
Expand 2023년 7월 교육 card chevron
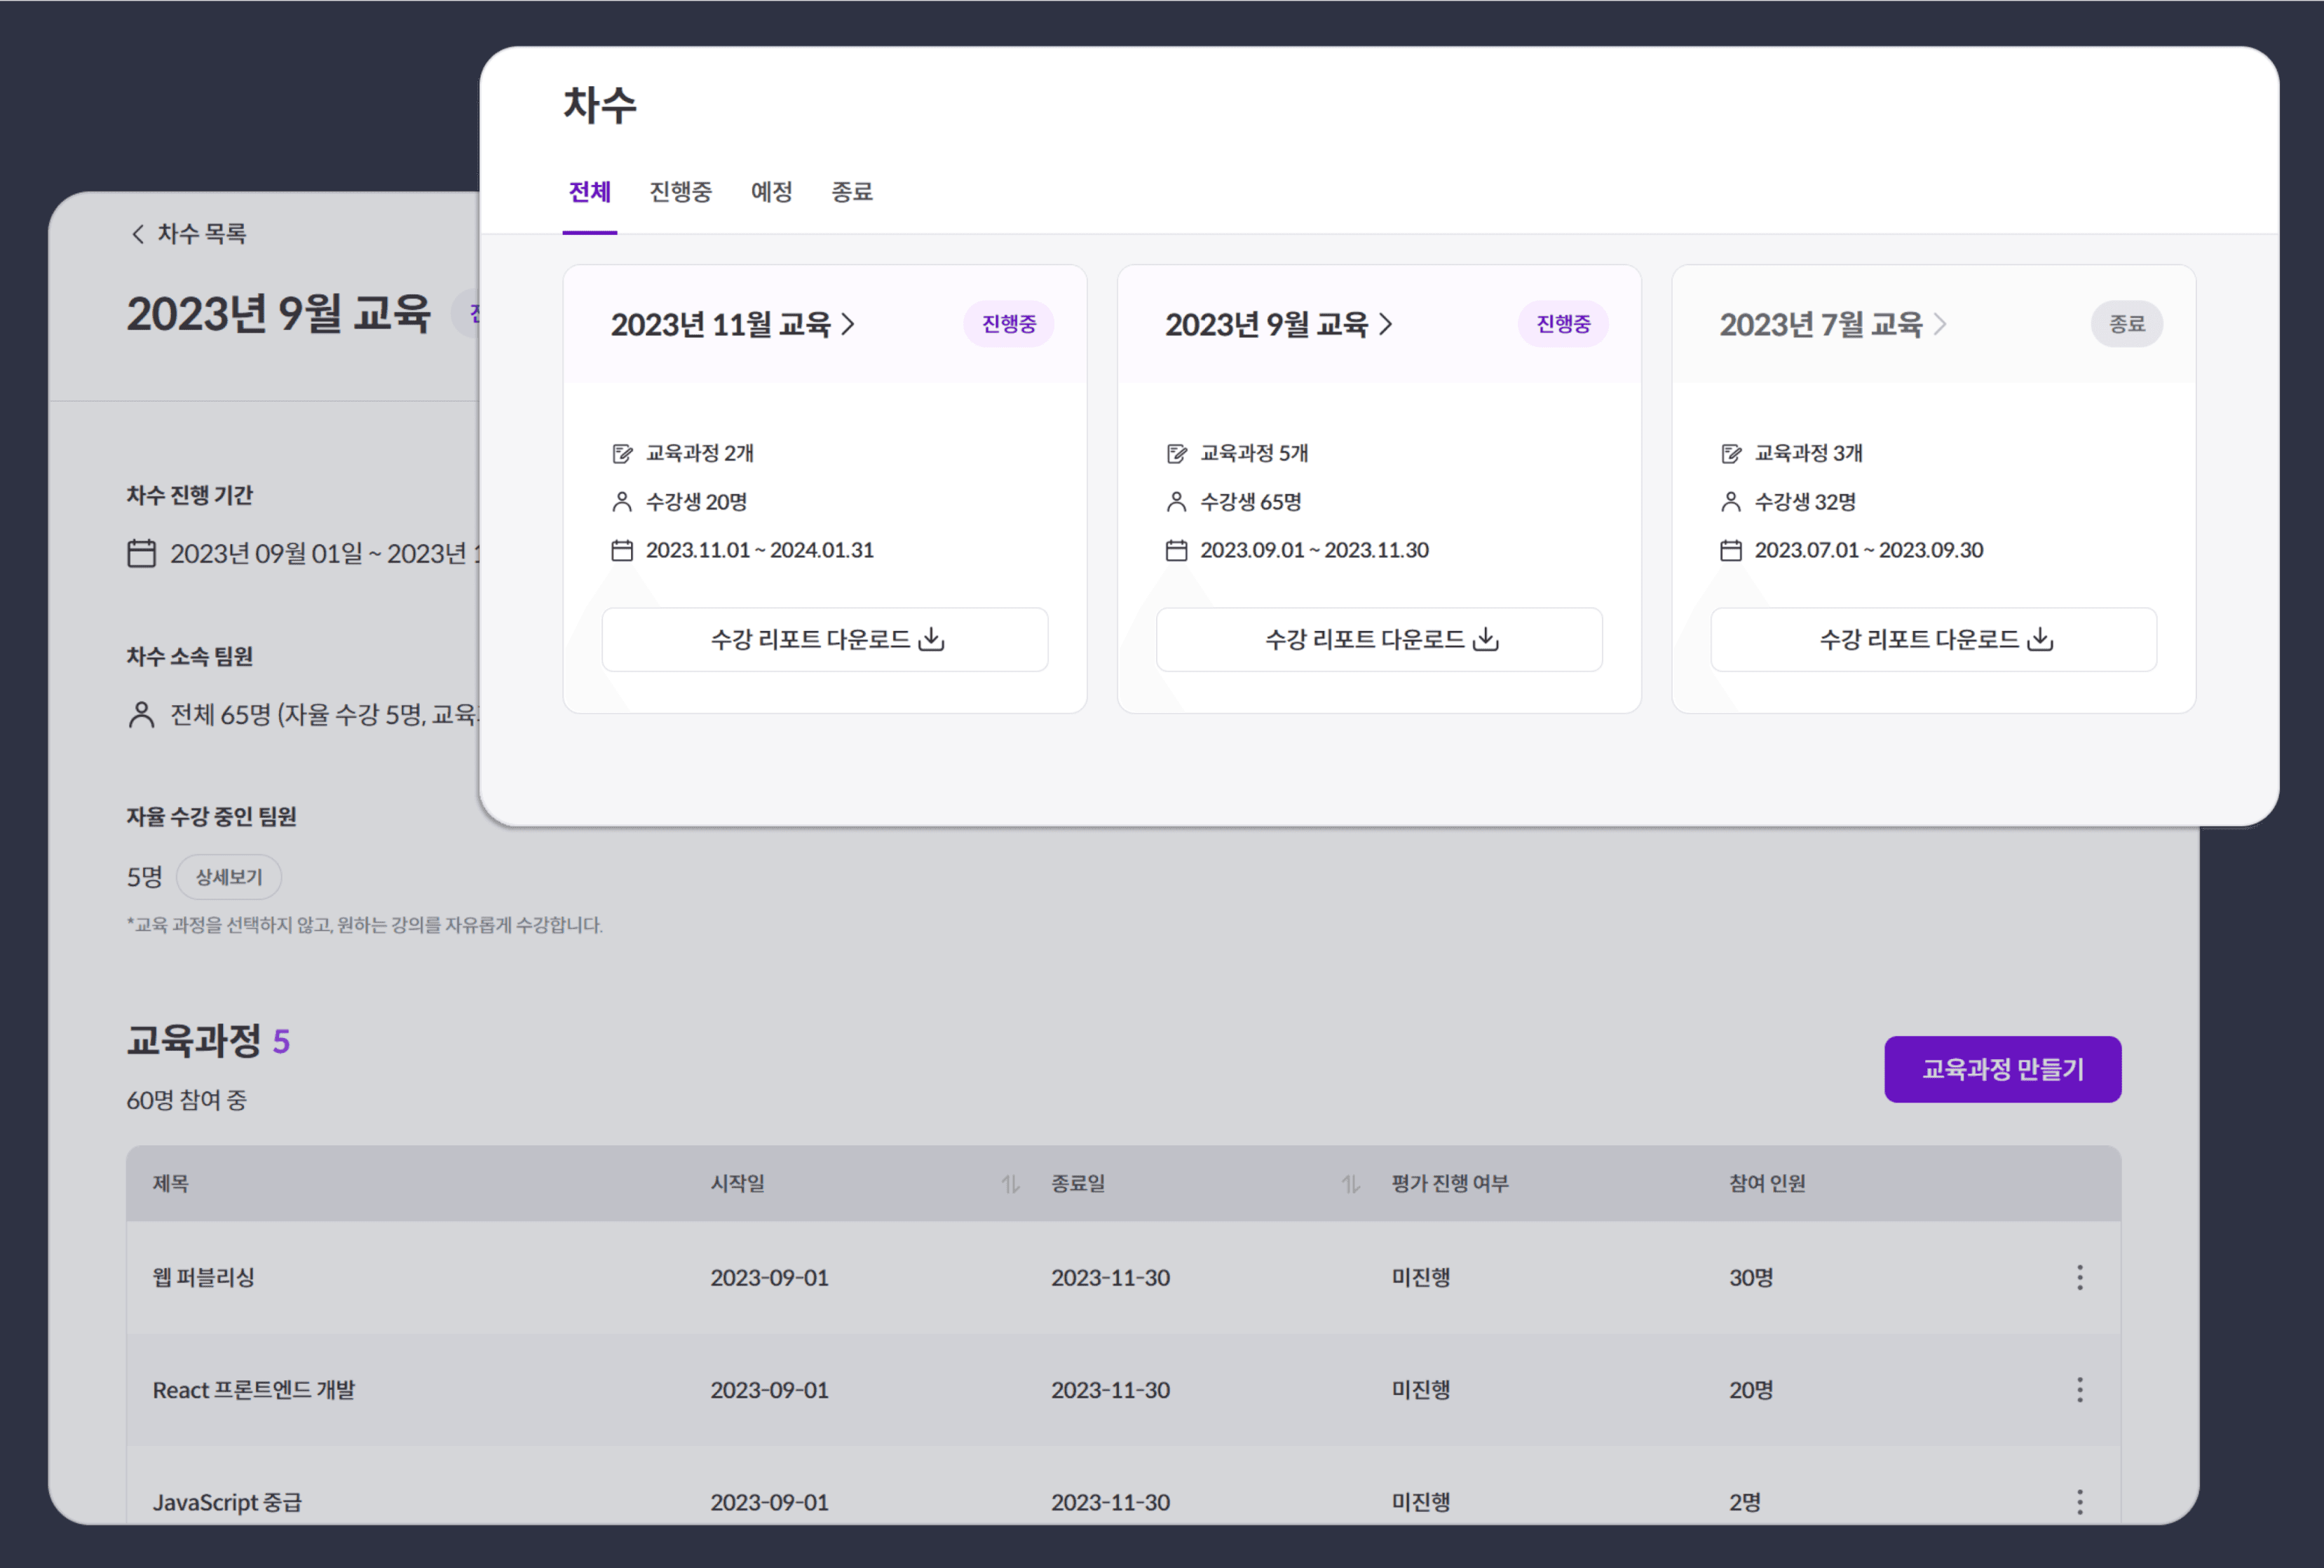click(1940, 324)
